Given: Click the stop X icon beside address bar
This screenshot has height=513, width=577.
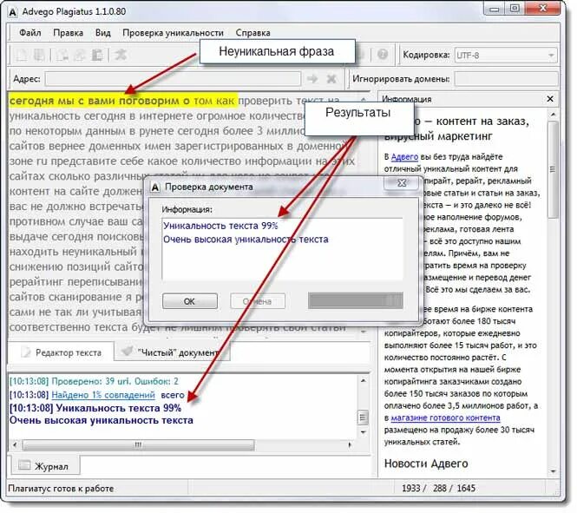Looking at the screenshot, I should point(331,79).
